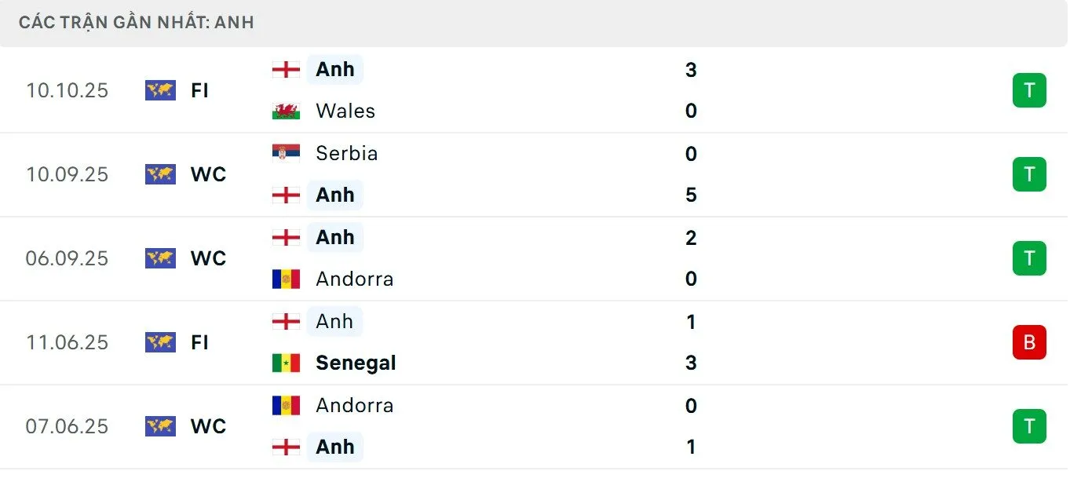
Task: Click the 'Các trận gần nhất: Anh' header
Action: 137,22
